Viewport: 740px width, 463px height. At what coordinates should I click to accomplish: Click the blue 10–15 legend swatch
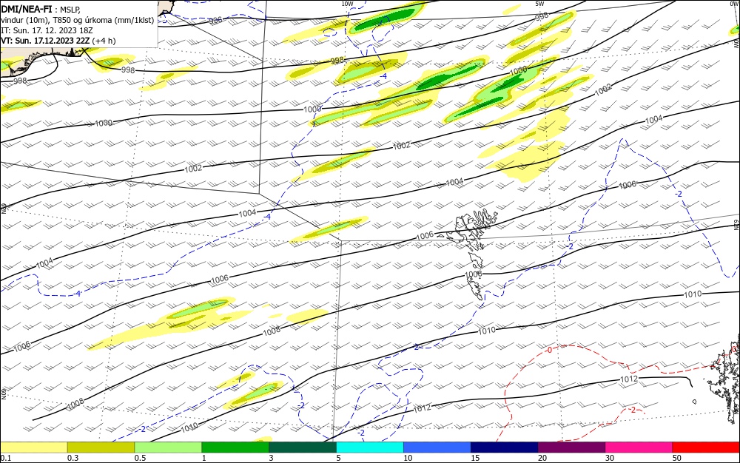click(437, 447)
